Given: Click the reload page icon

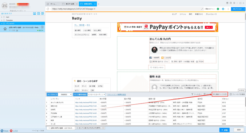Looking at the screenshot, I should pyautogui.click(x=48, y=9).
